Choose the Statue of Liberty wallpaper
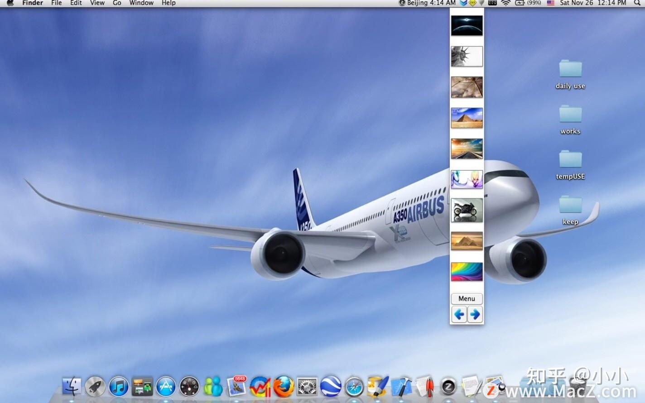Image resolution: width=645 pixels, height=403 pixels. tap(467, 56)
